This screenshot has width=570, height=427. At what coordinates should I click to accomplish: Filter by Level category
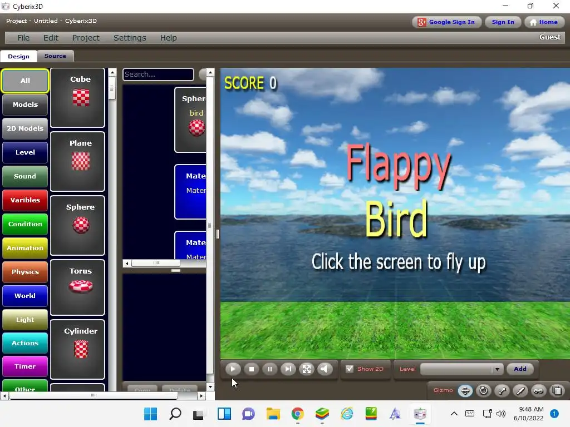pos(25,152)
